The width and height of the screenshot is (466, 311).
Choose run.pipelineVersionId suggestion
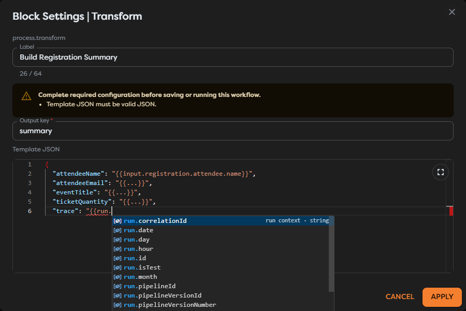tap(221, 295)
